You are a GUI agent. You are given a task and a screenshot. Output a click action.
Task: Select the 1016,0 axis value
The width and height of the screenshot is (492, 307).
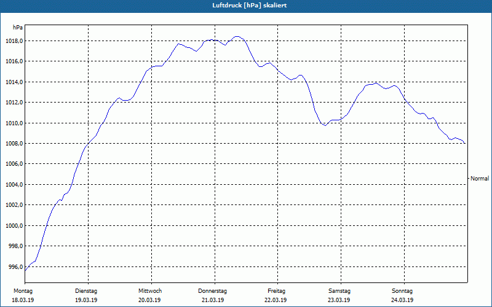(x=14, y=61)
